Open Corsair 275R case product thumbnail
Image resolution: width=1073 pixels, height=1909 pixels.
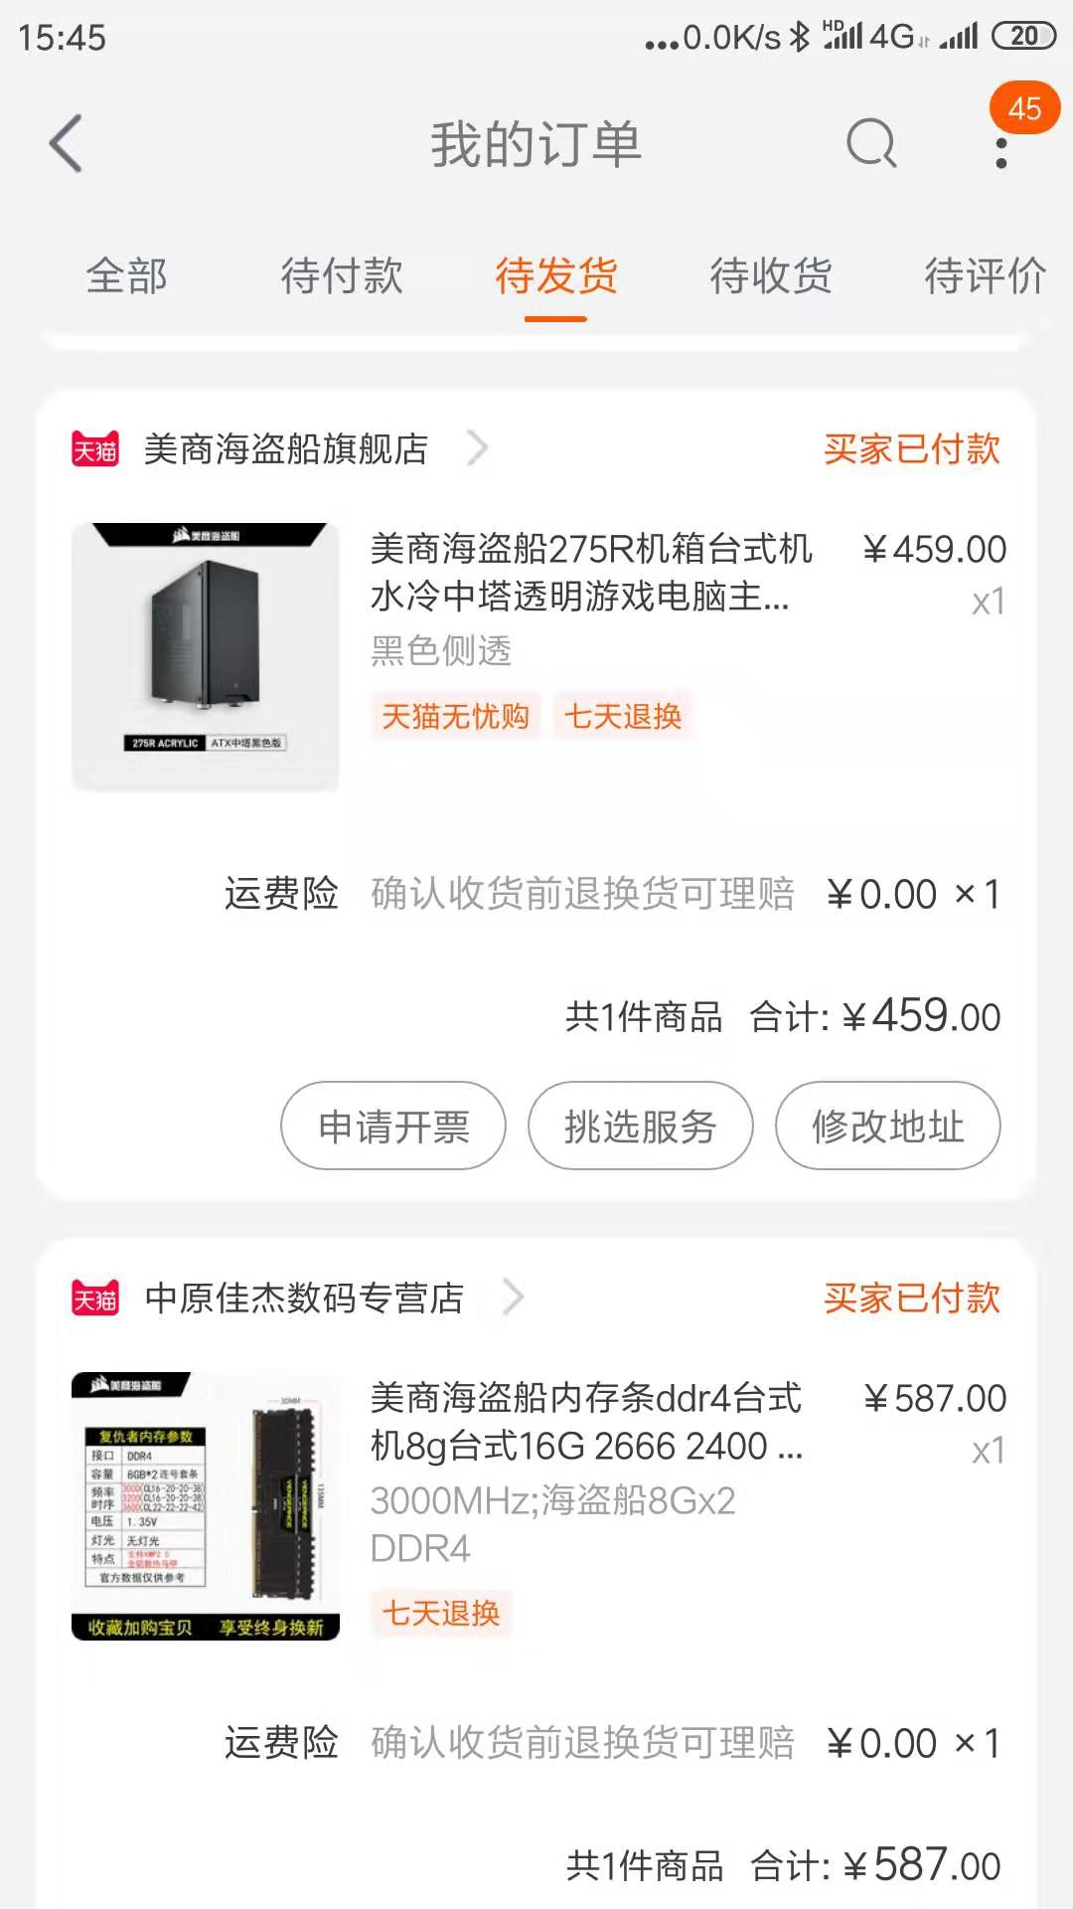(206, 656)
